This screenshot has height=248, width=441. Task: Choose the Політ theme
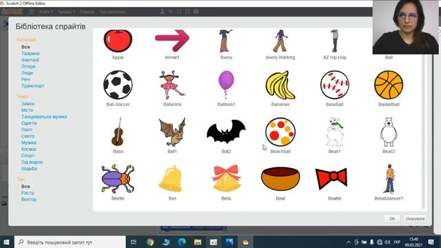pos(27,130)
